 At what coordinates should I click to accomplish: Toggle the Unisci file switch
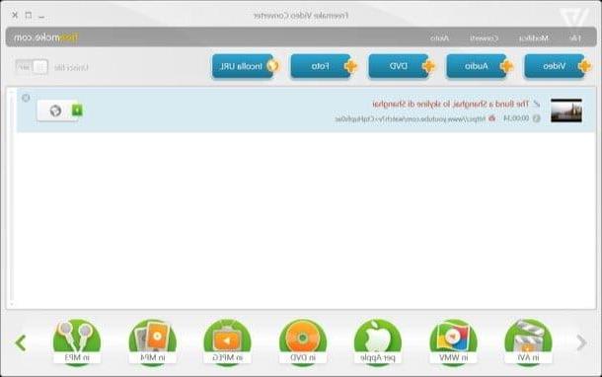coord(32,67)
